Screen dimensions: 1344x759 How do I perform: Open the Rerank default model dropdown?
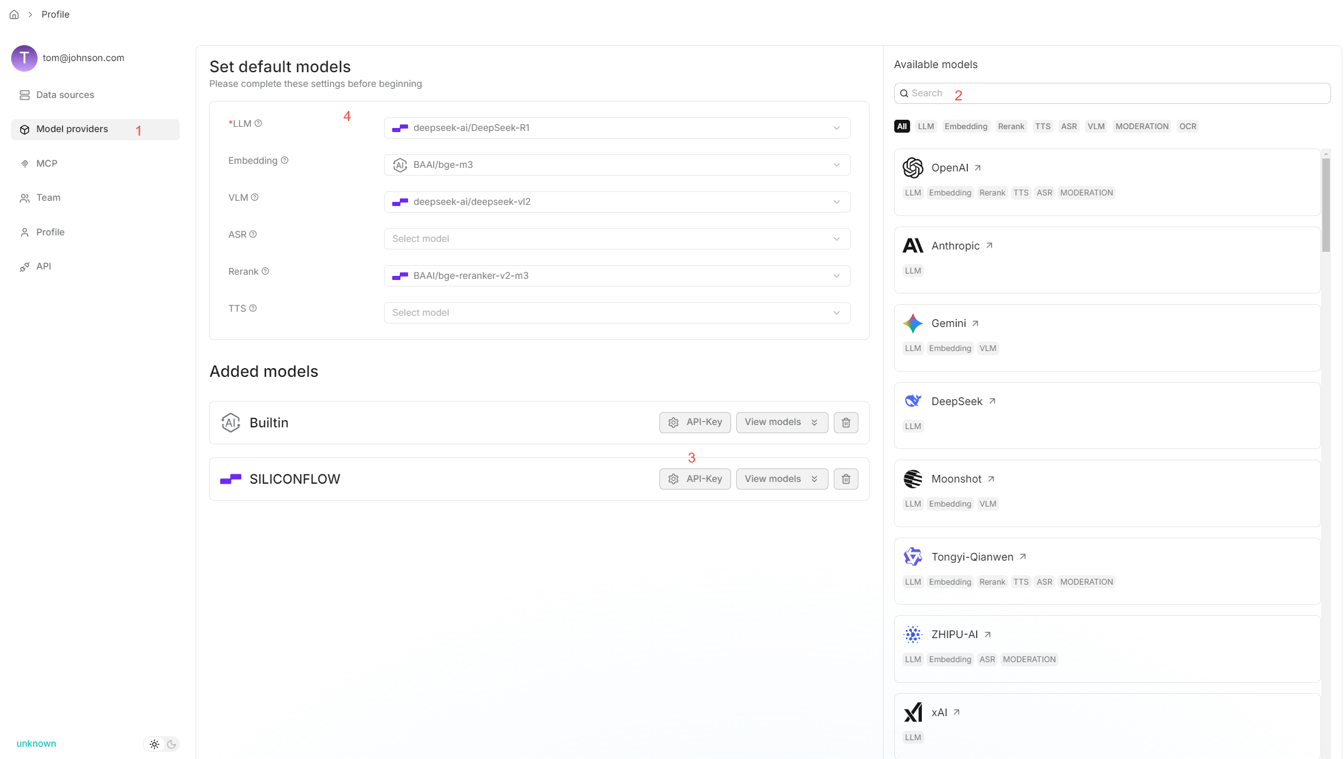click(617, 276)
